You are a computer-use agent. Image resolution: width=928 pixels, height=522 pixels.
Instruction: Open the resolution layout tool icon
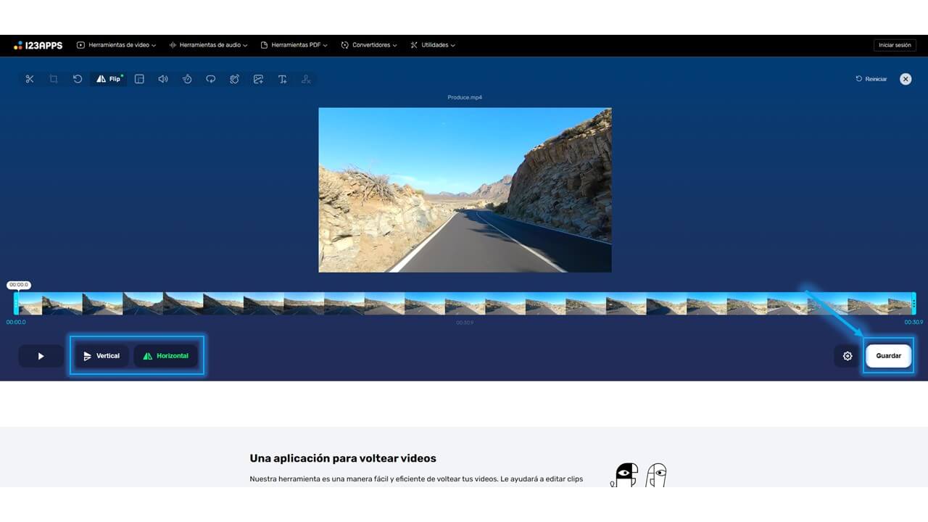click(140, 79)
